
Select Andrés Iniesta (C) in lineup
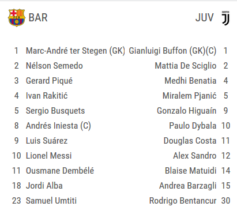[x=58, y=126]
